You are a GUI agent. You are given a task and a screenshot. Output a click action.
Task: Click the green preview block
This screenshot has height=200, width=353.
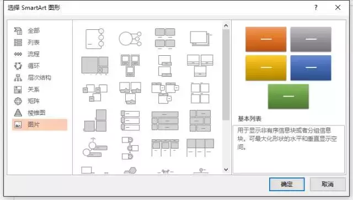coord(288,97)
